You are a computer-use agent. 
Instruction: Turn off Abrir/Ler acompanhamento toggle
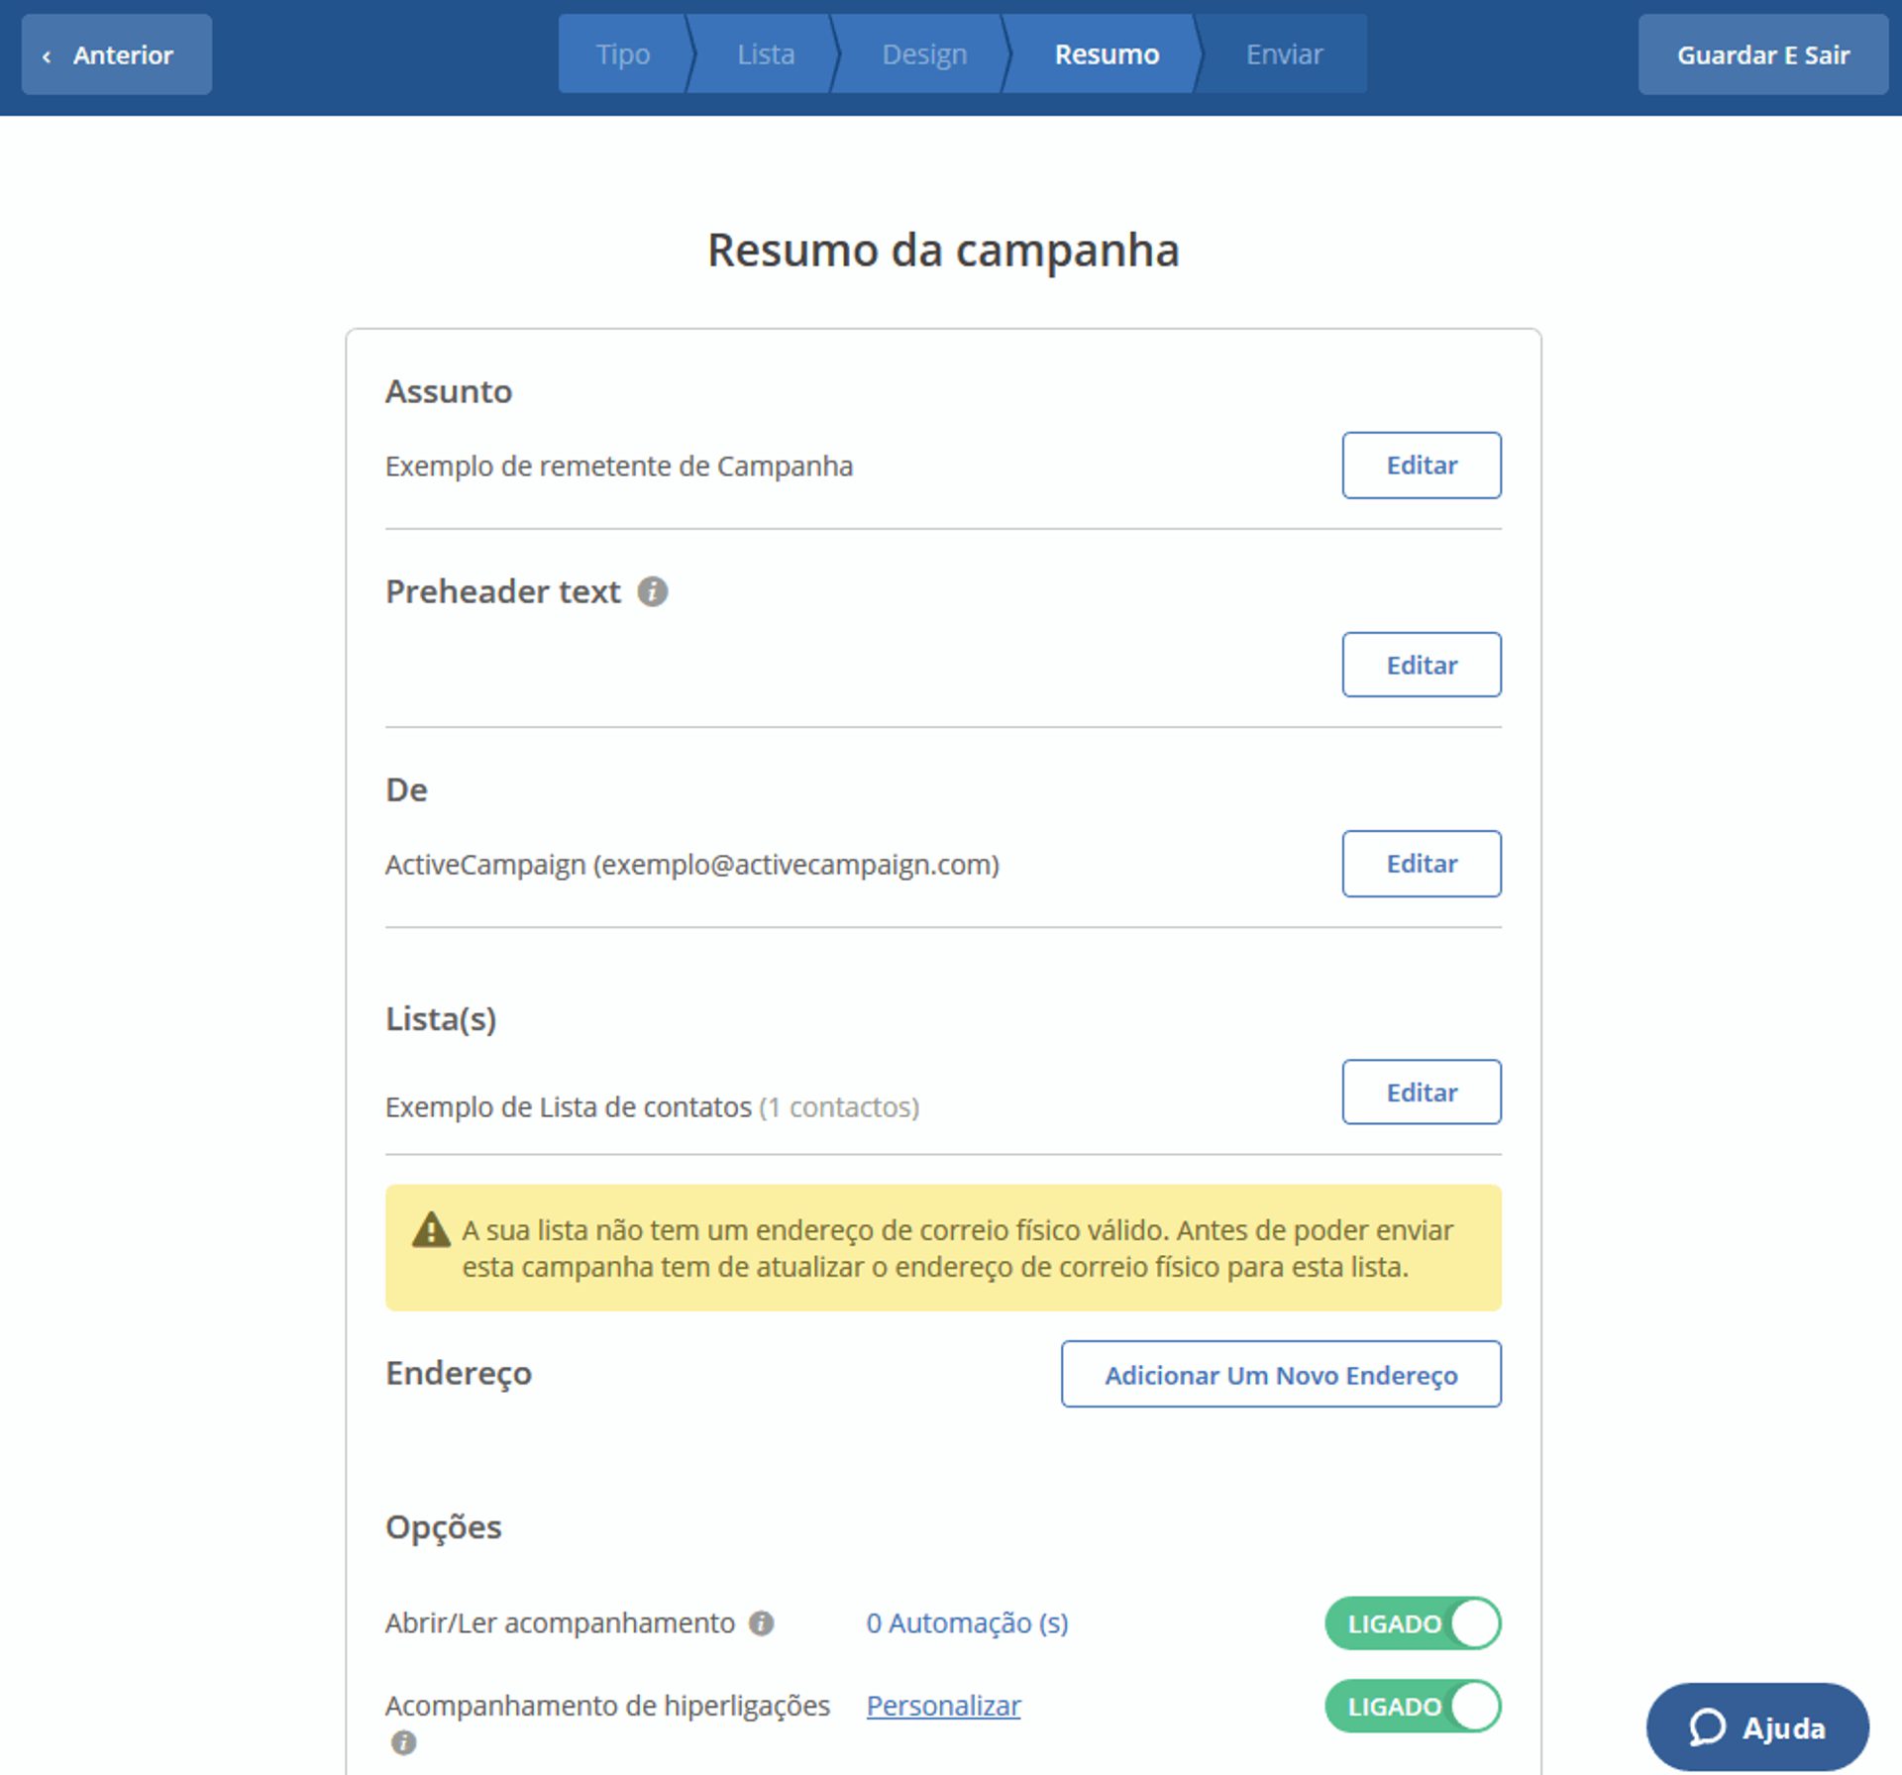coord(1413,1623)
